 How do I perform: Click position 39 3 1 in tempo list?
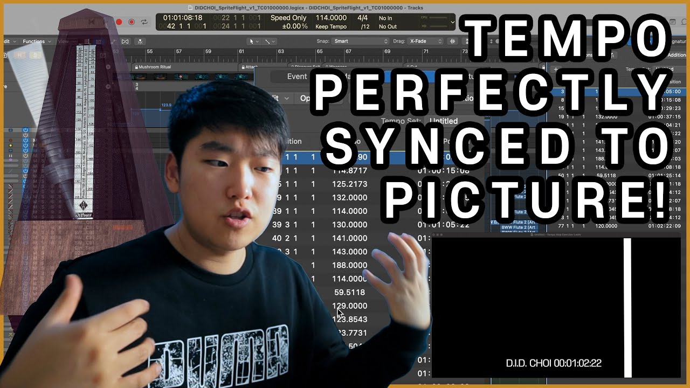(x=284, y=225)
